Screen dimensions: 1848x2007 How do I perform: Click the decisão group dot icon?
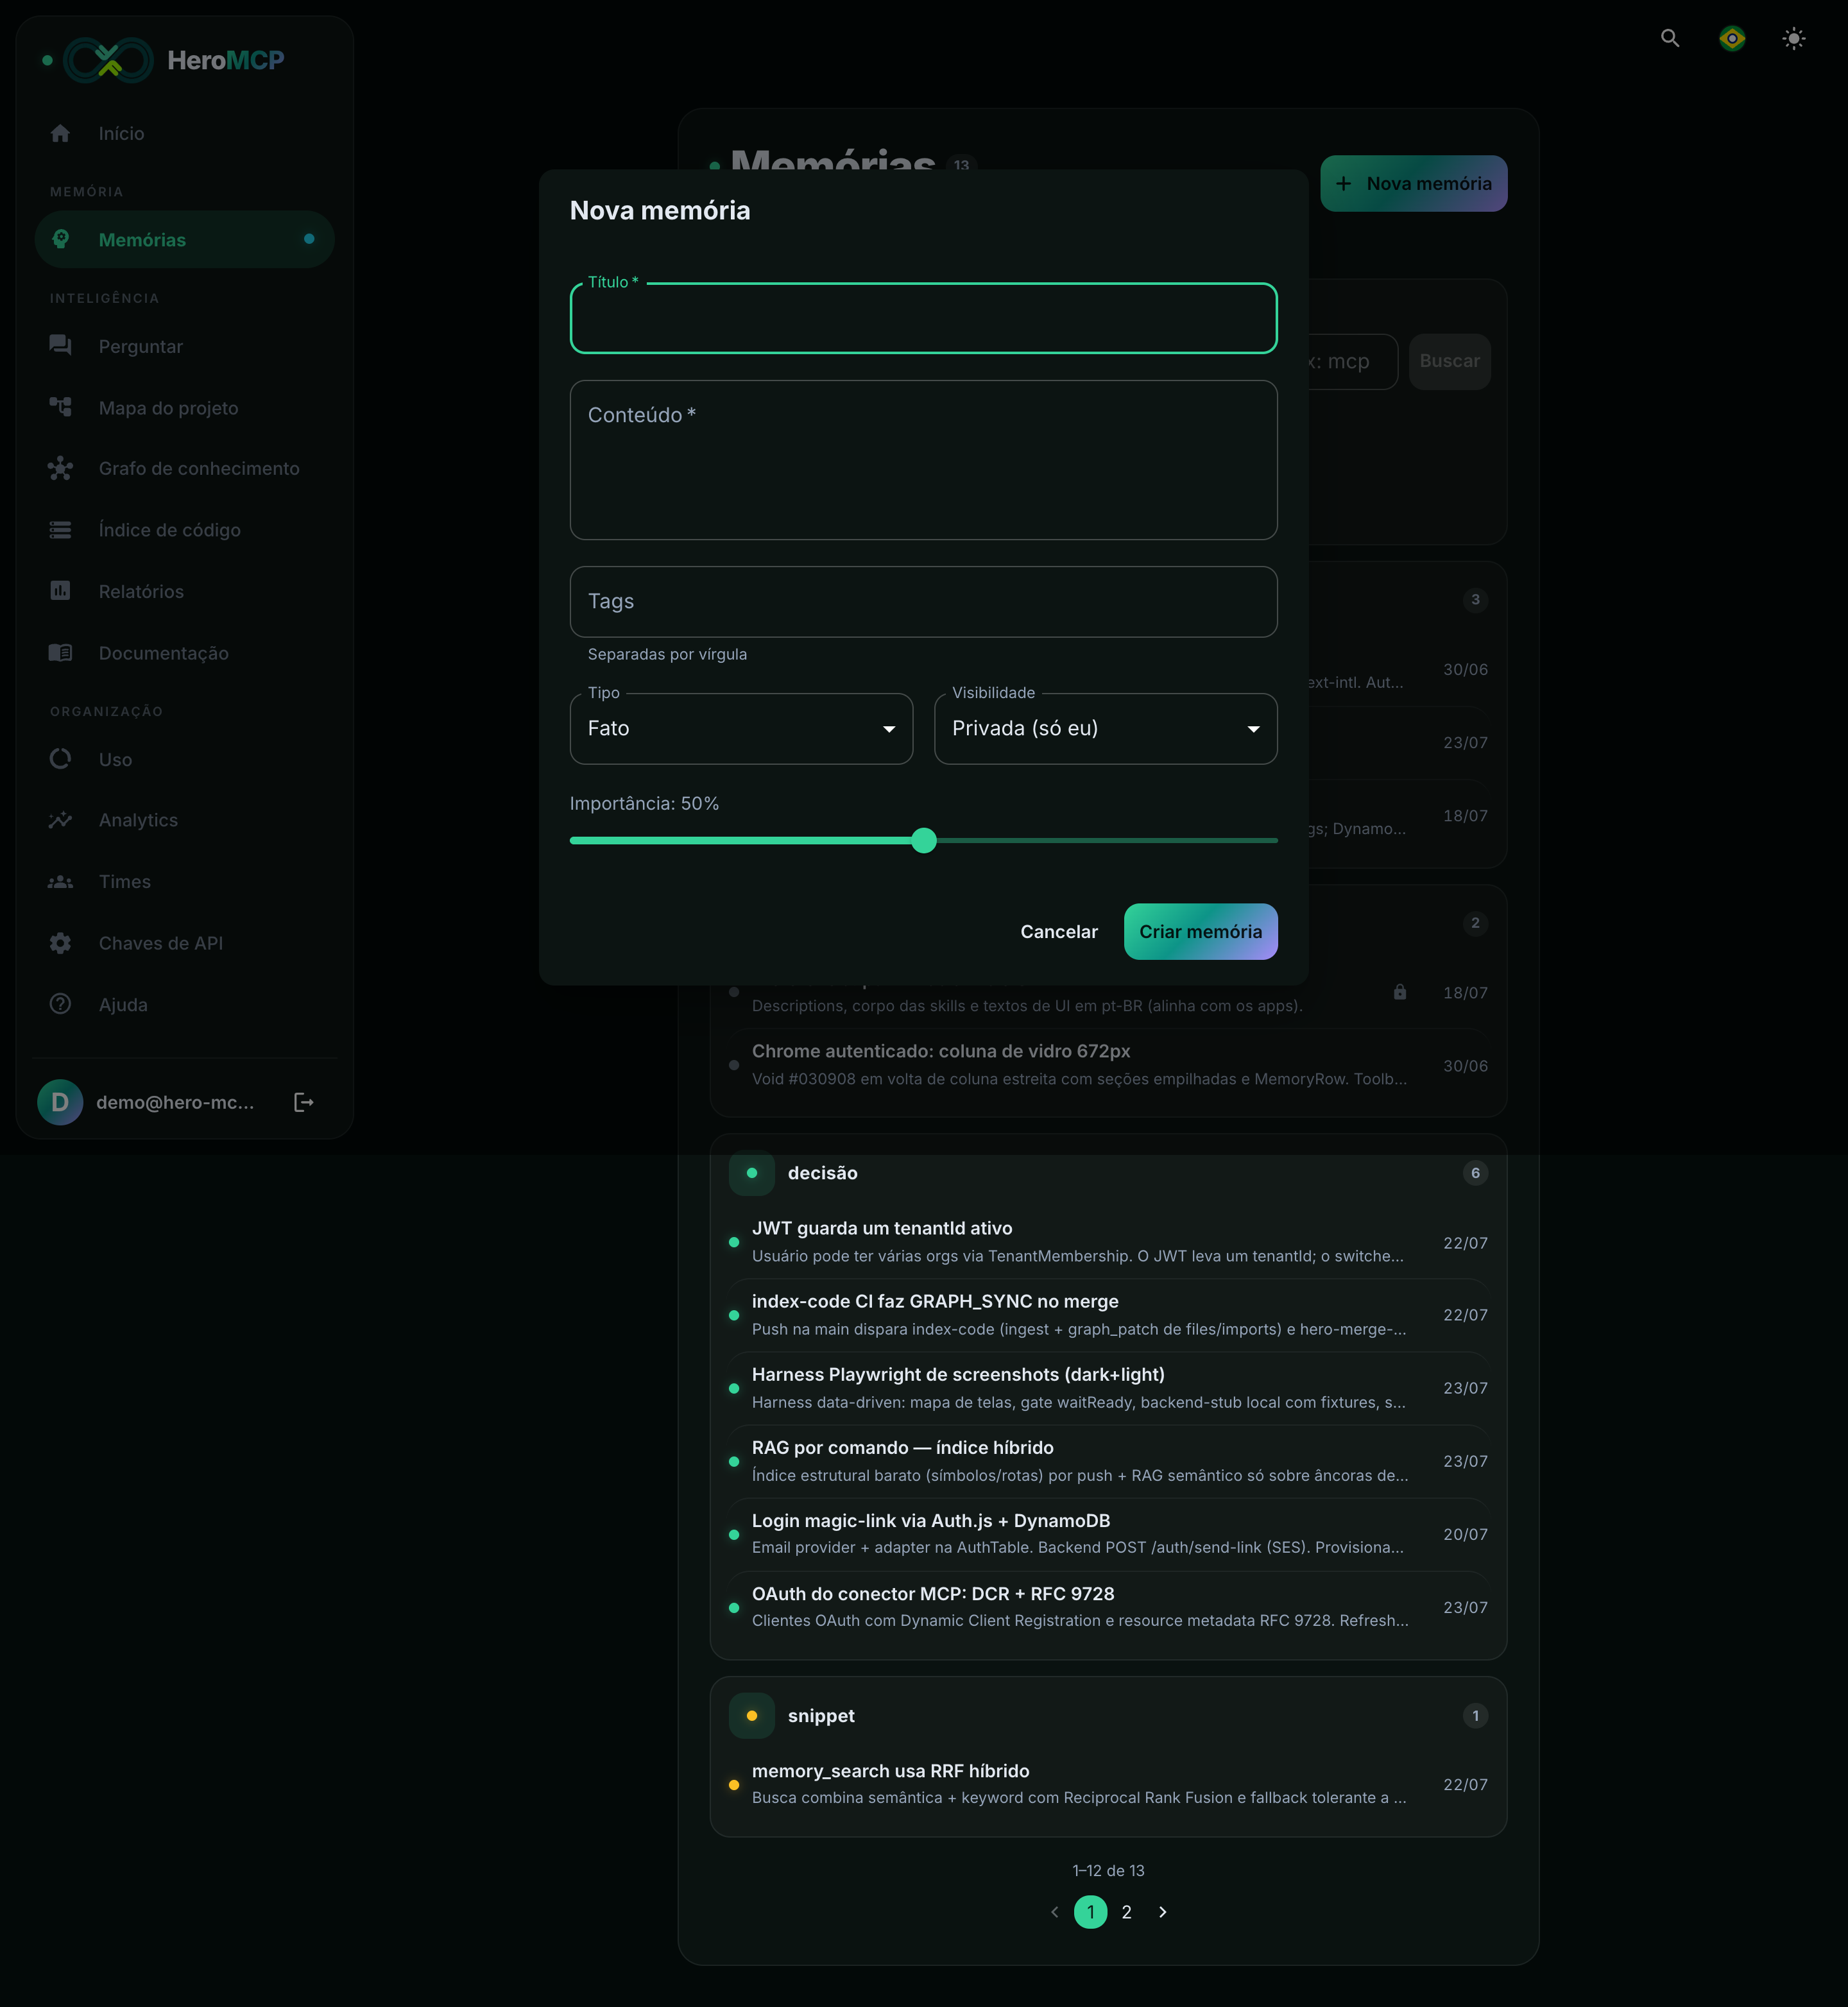click(752, 1173)
